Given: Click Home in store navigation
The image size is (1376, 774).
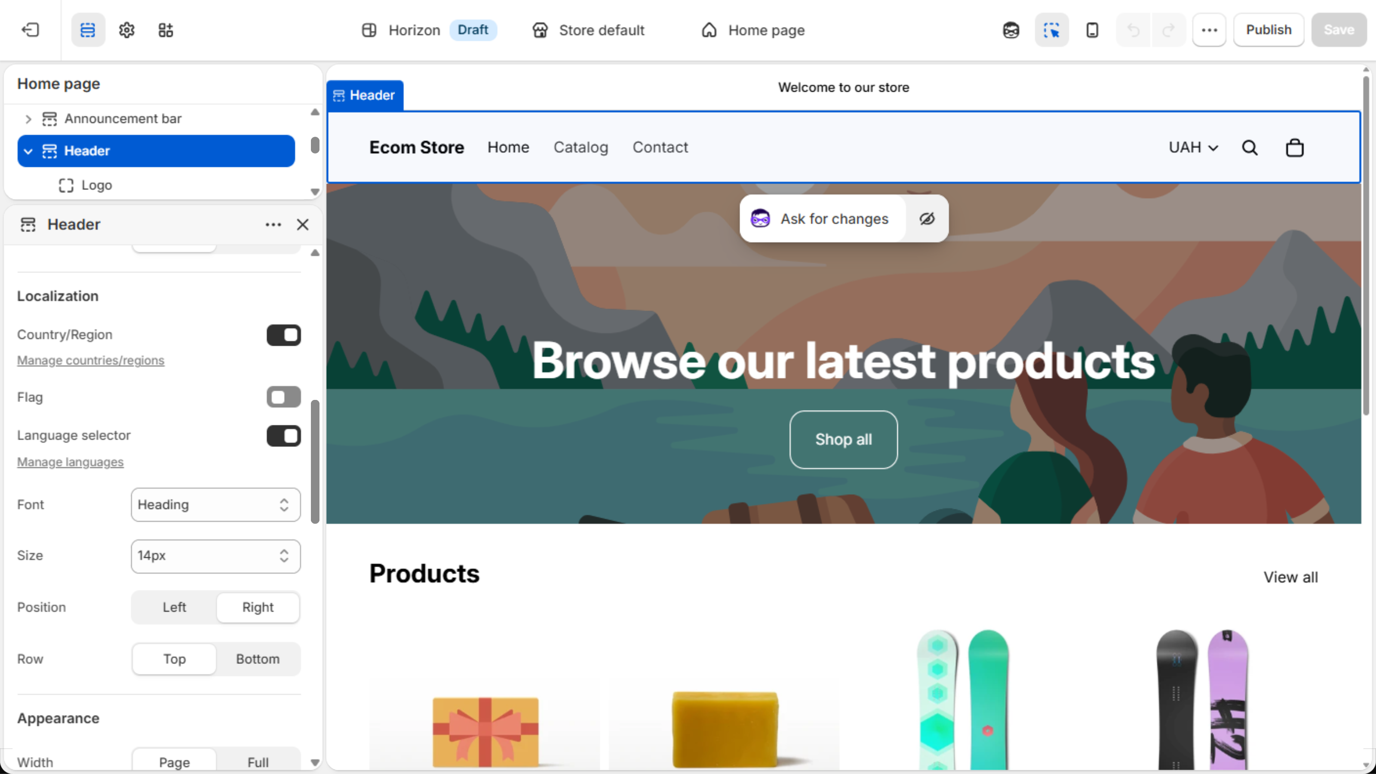Looking at the screenshot, I should coord(508,147).
